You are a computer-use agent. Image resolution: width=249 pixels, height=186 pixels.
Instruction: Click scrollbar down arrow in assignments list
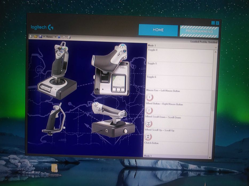point(210,157)
